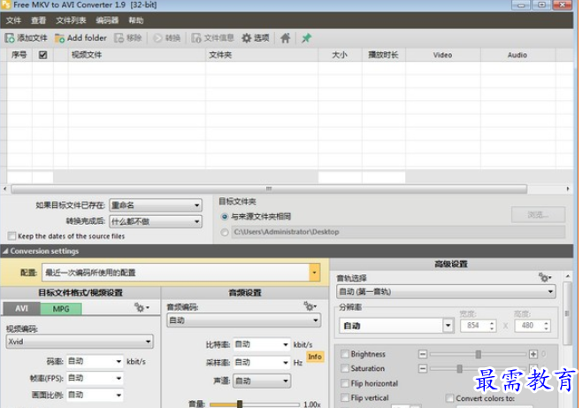Click the green pin icon
The width and height of the screenshot is (583, 408).
click(306, 38)
